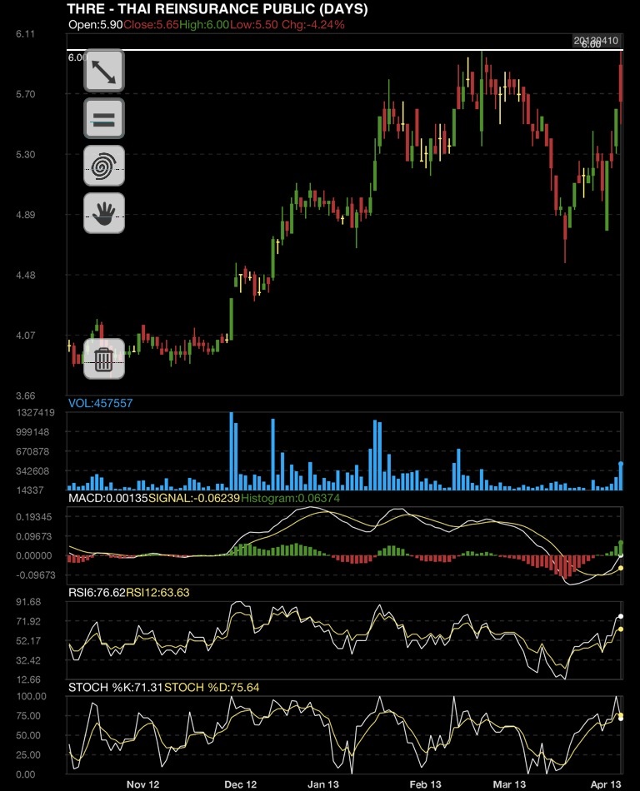Click the Jan 13 axis label

click(x=323, y=784)
